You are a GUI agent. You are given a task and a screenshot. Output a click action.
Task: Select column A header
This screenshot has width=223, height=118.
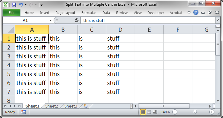32,29
